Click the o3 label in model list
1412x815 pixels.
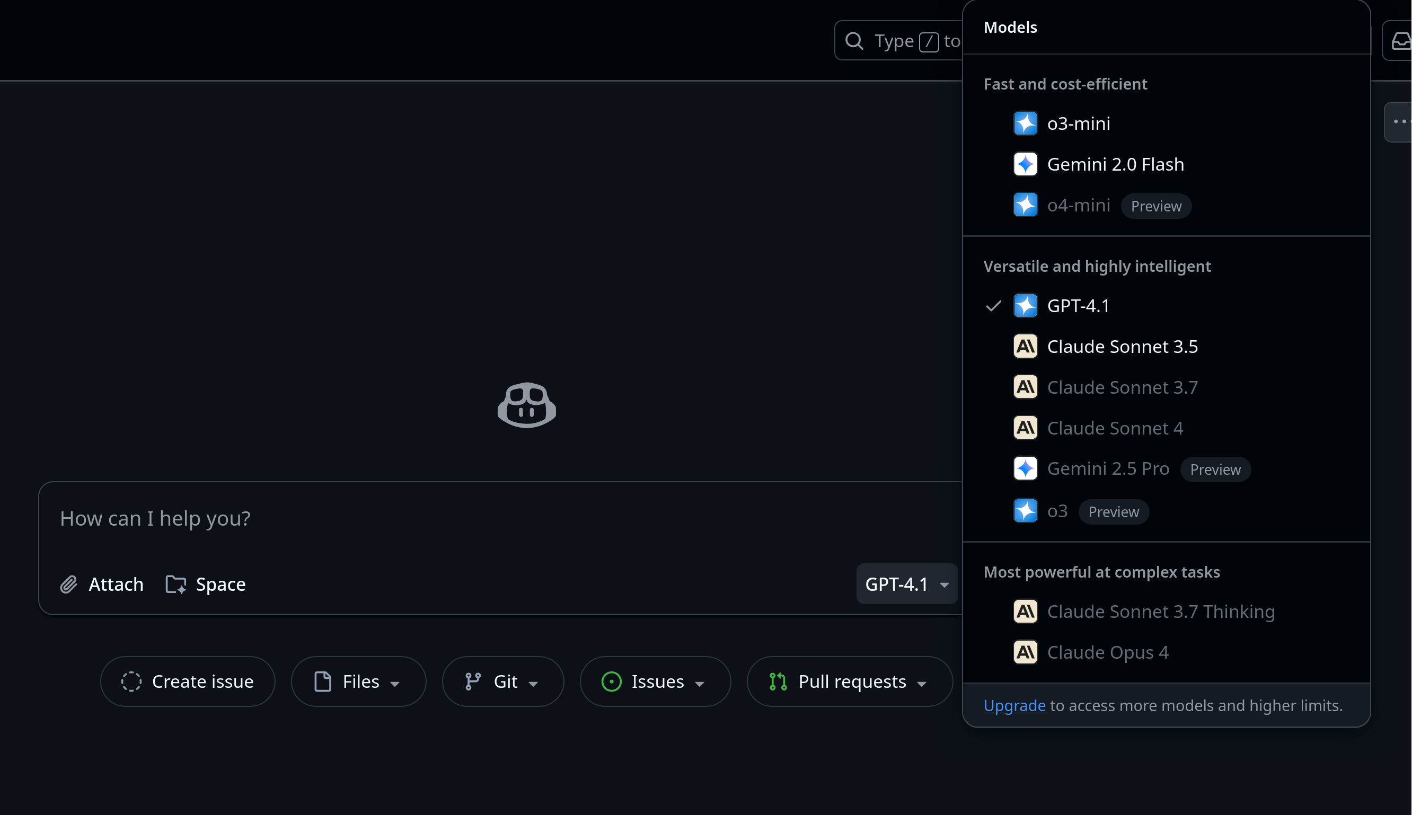(1057, 511)
